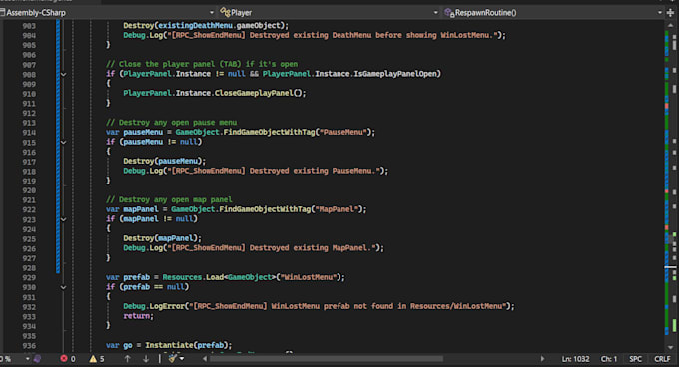The height and width of the screenshot is (367, 679).
Task: Click the CRLF line ending indicator
Action: [x=662, y=359]
